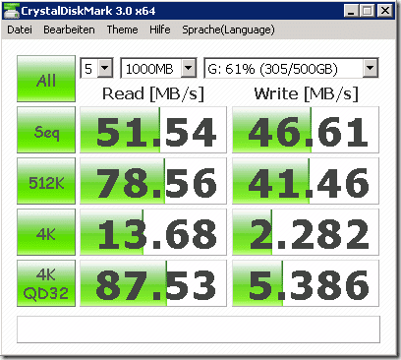Start the 512K benchmark test

46,181
